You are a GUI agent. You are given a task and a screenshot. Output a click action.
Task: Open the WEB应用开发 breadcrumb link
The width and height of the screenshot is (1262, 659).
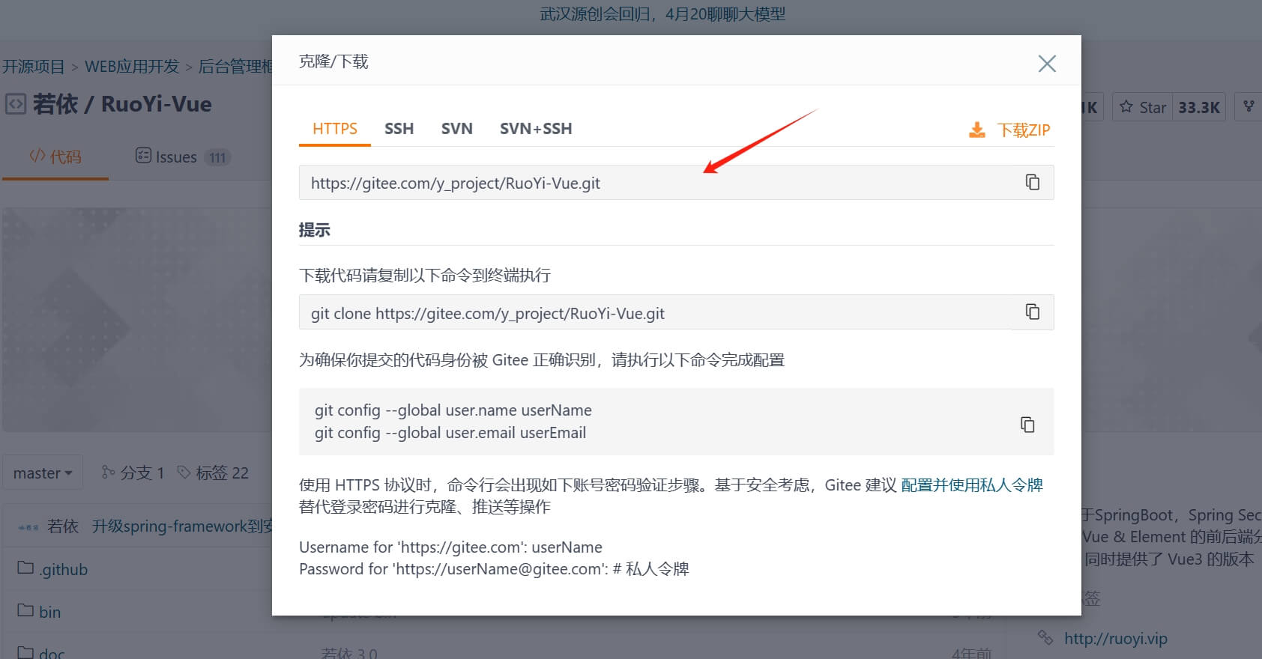[x=132, y=66]
